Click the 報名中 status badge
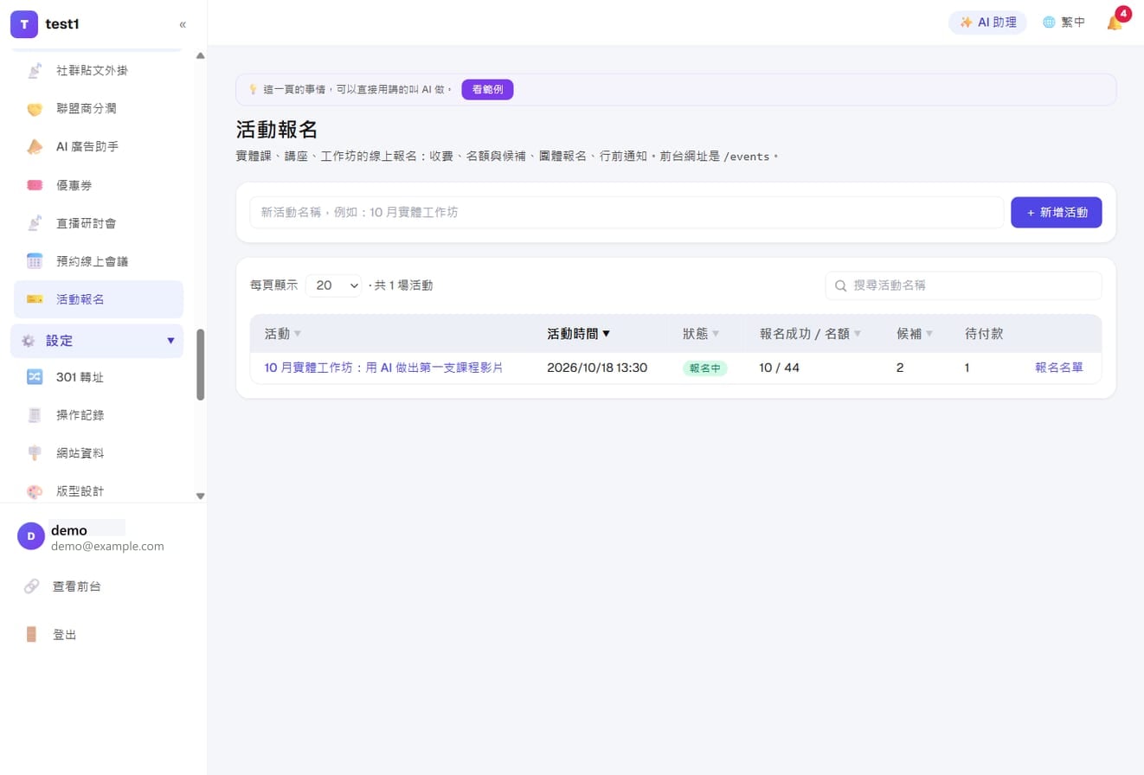Image resolution: width=1144 pixels, height=775 pixels. pos(704,368)
